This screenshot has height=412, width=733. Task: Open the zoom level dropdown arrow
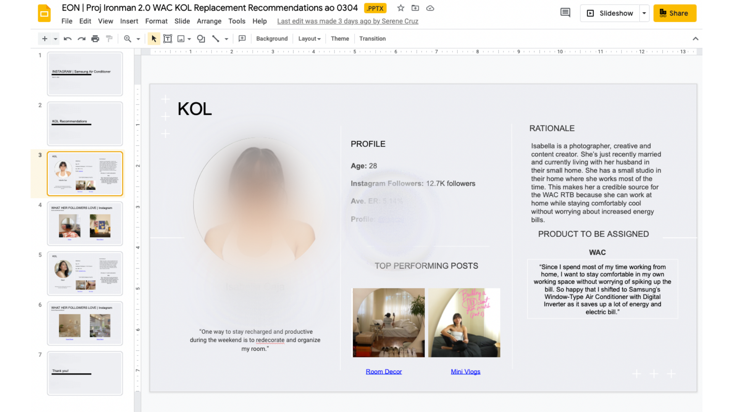tap(138, 39)
